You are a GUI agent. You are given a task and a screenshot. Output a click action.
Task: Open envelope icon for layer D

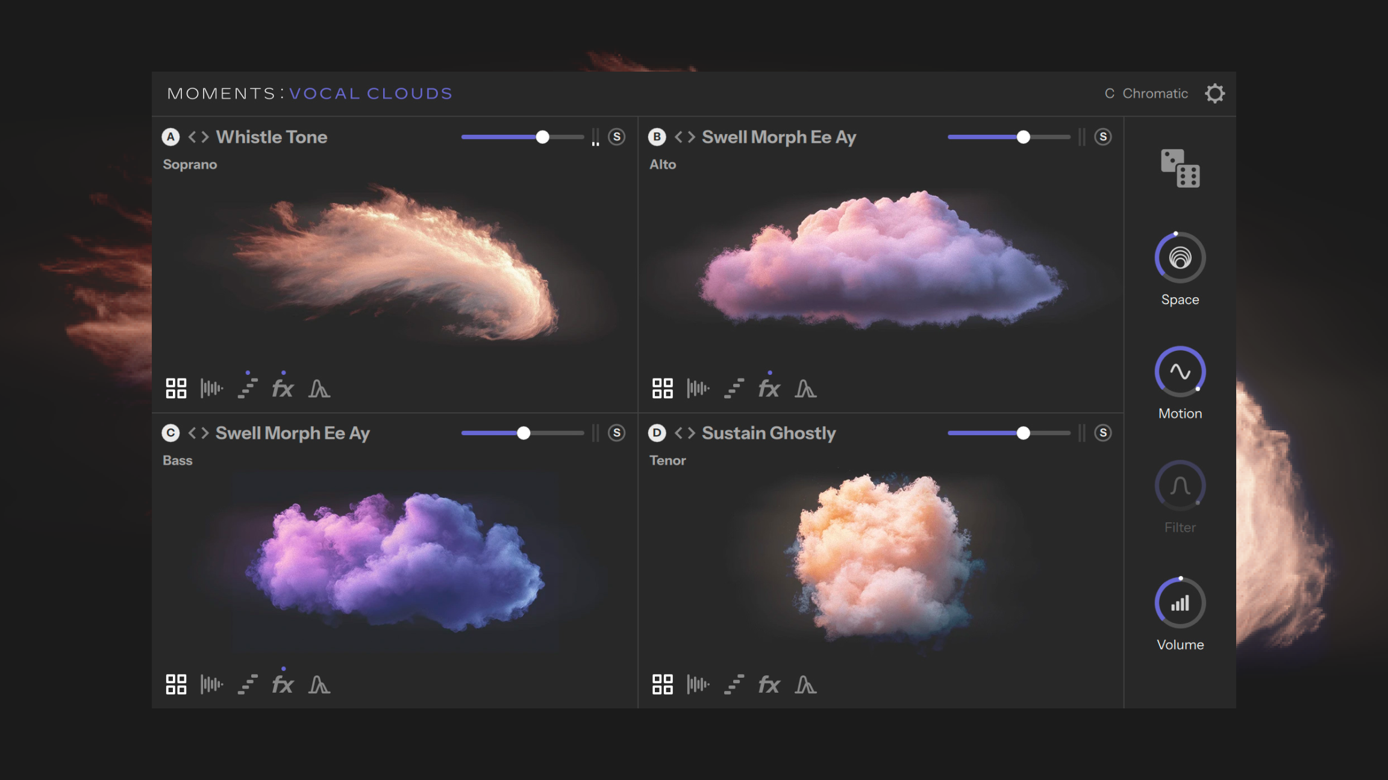pos(805,684)
